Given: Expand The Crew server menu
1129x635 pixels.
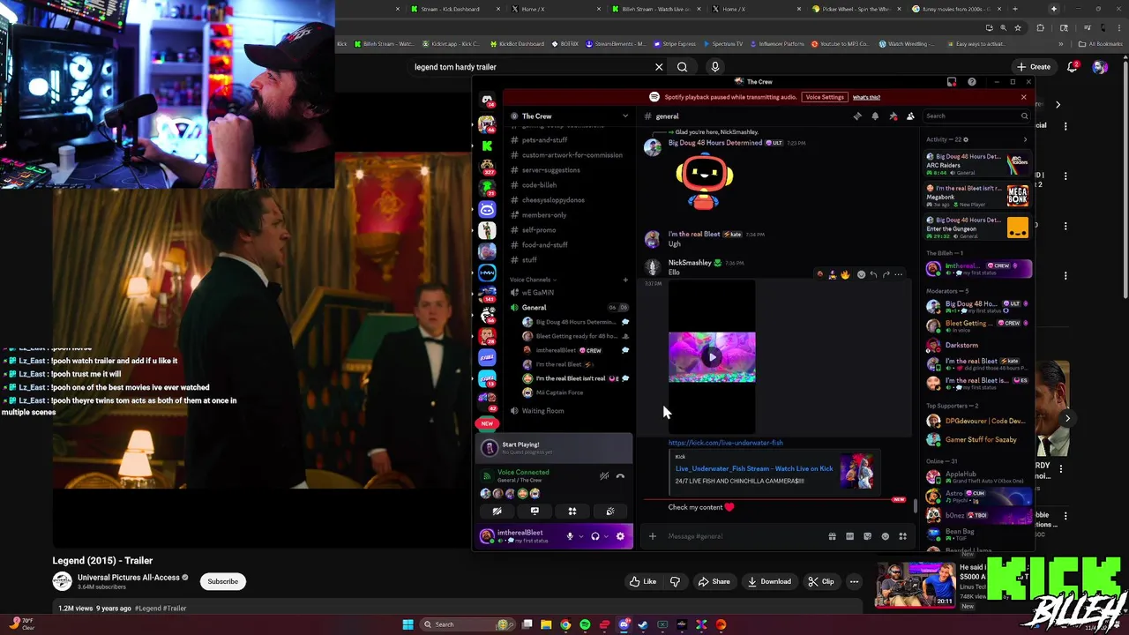Looking at the screenshot, I should pos(625,116).
